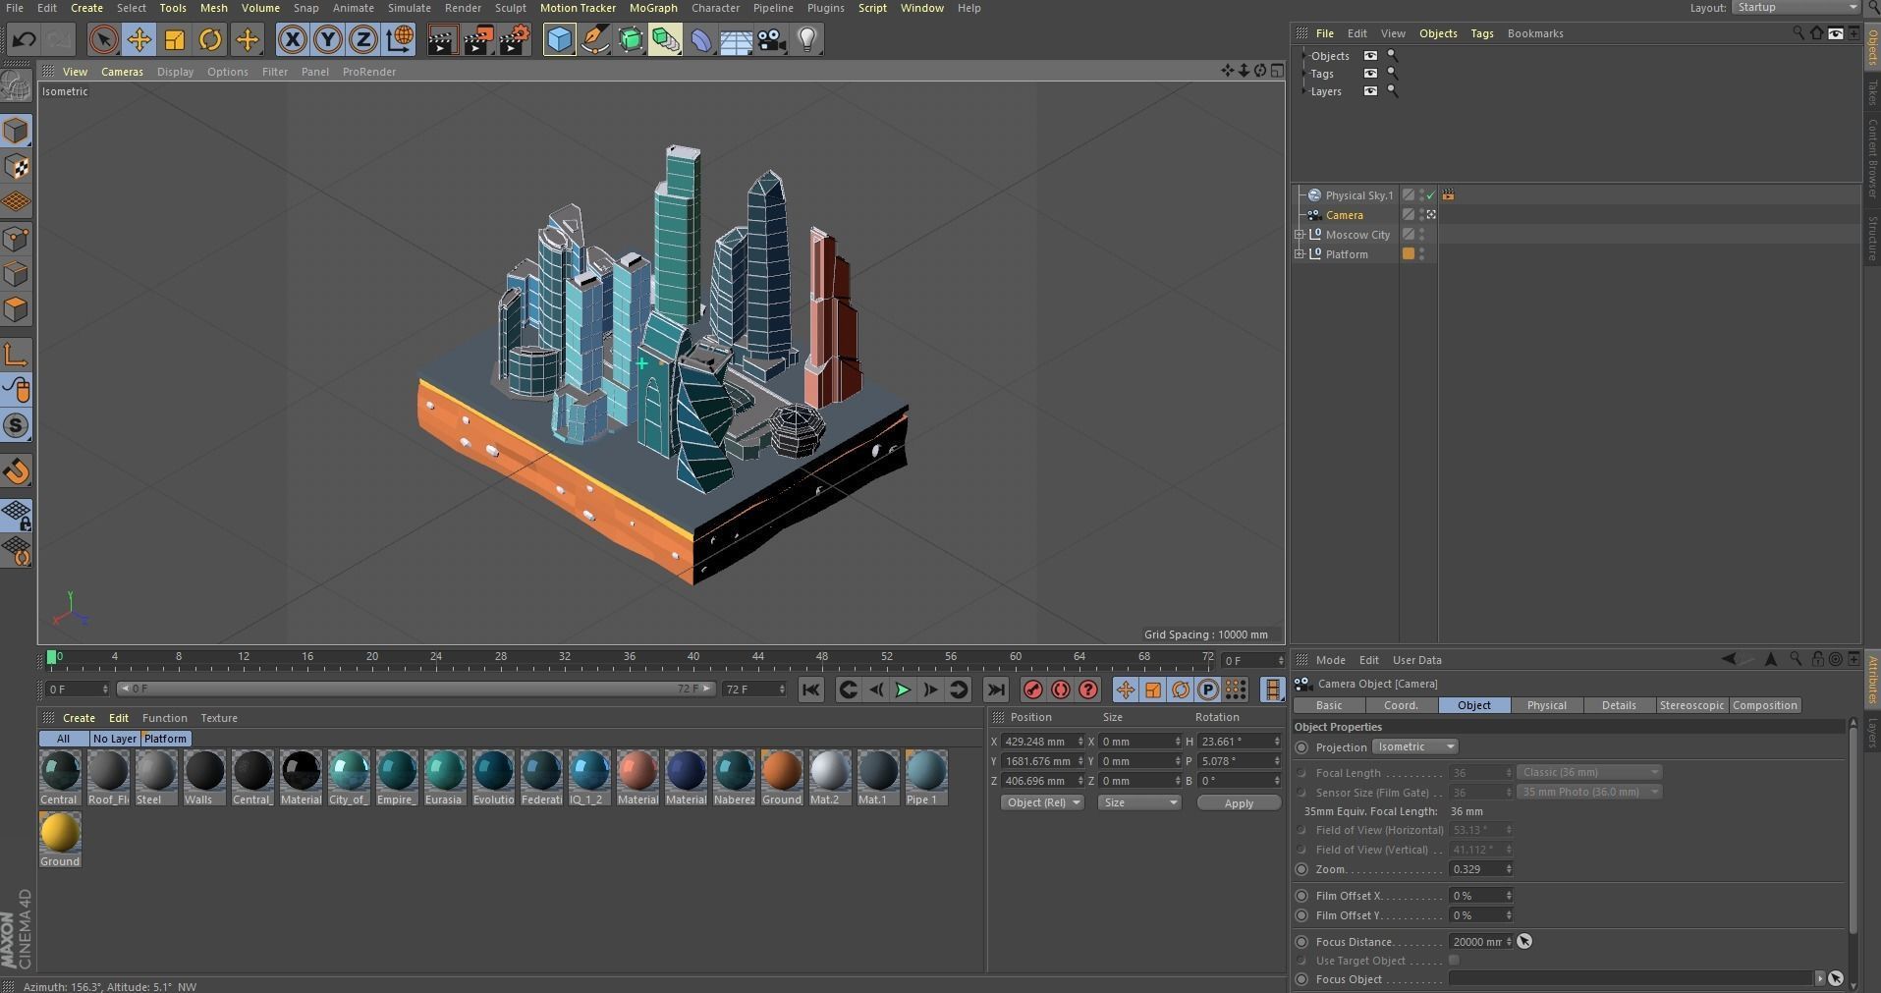Activate the Scale tool
The height and width of the screenshot is (993, 1881).
coord(174,40)
